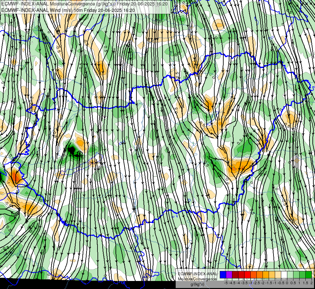Image resolution: width=315 pixels, height=289 pixels.
Task: Click the medium green swatch between 1 and 1.5
Action: [302, 275]
